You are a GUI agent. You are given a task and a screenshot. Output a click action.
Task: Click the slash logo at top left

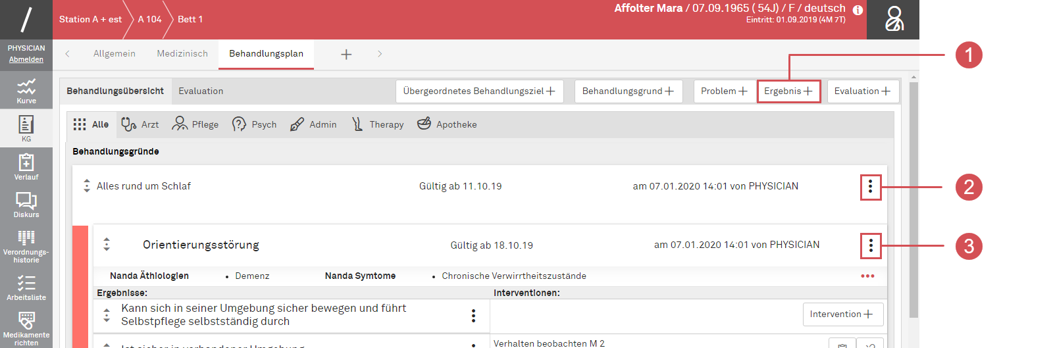(26, 20)
